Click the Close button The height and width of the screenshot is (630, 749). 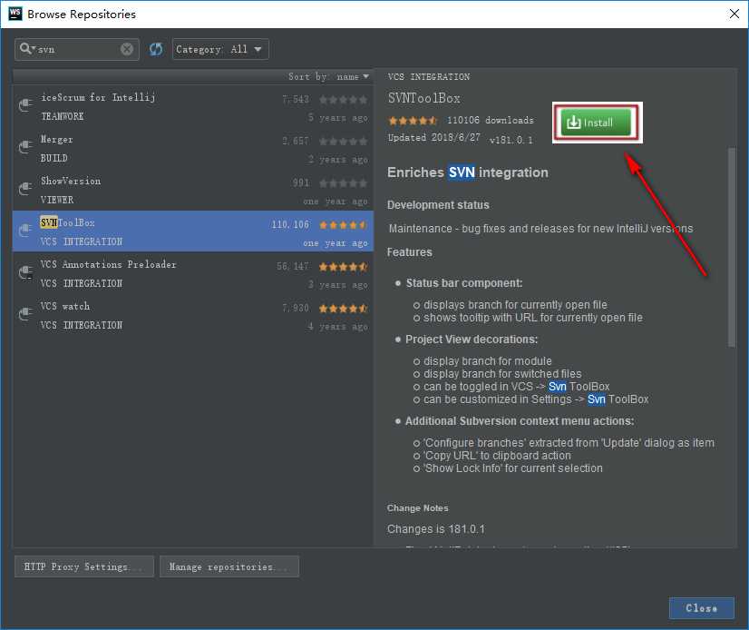point(701,608)
